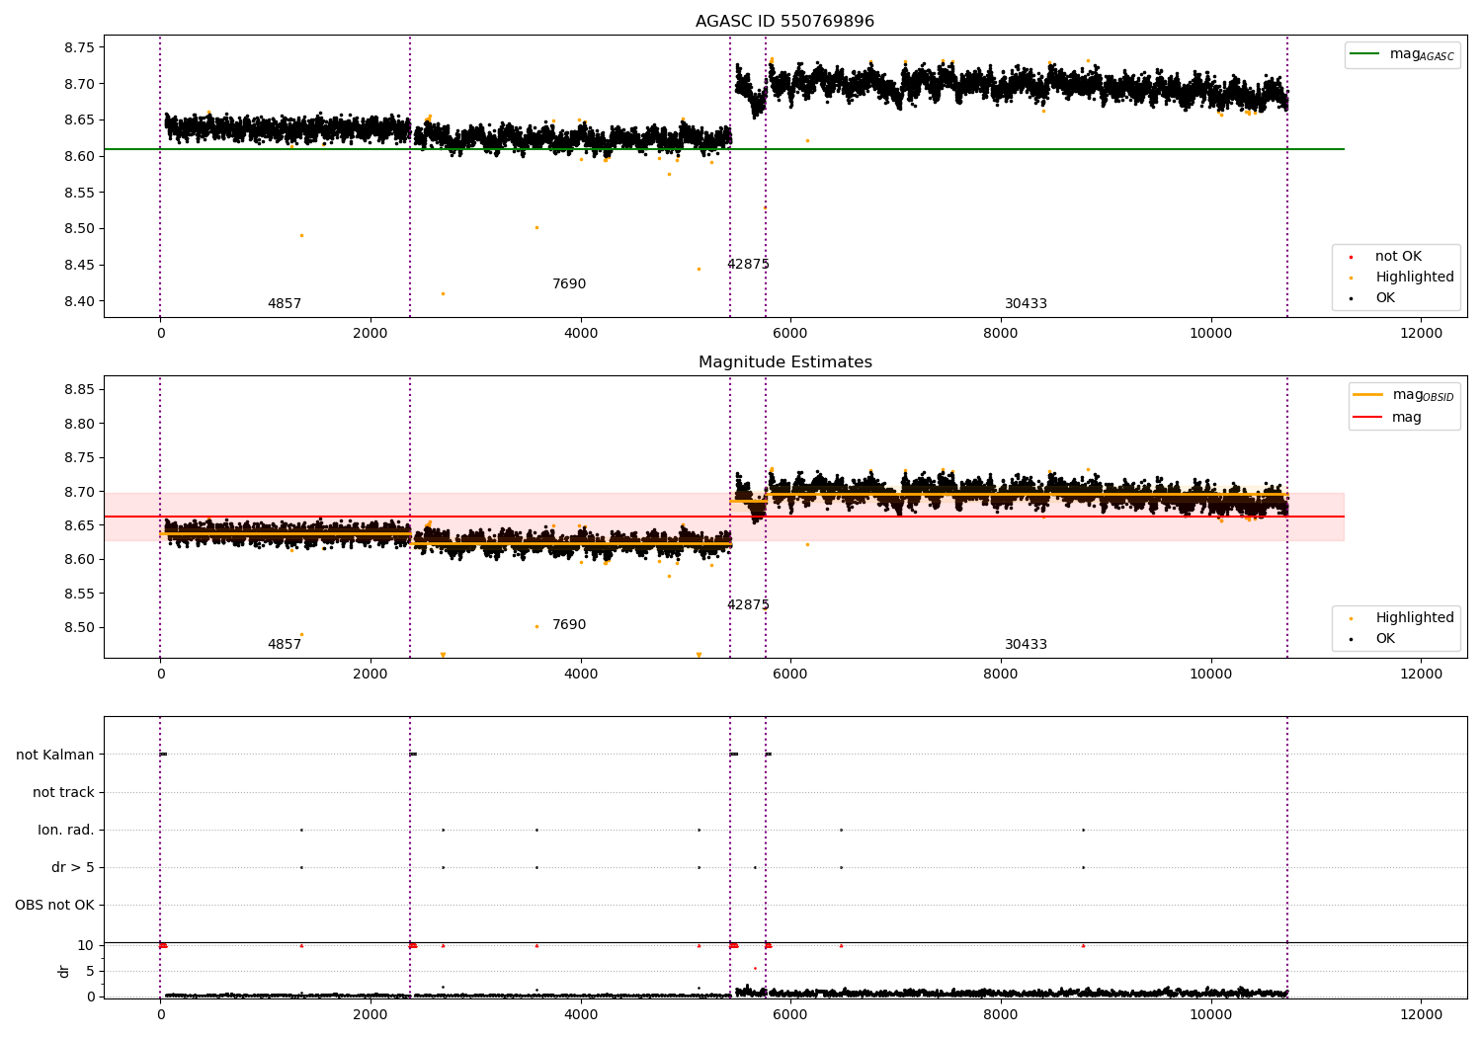The image size is (1482, 1037).
Task: Click "42875" in the Magnitude Estimates plot
Action: pyautogui.click(x=748, y=605)
